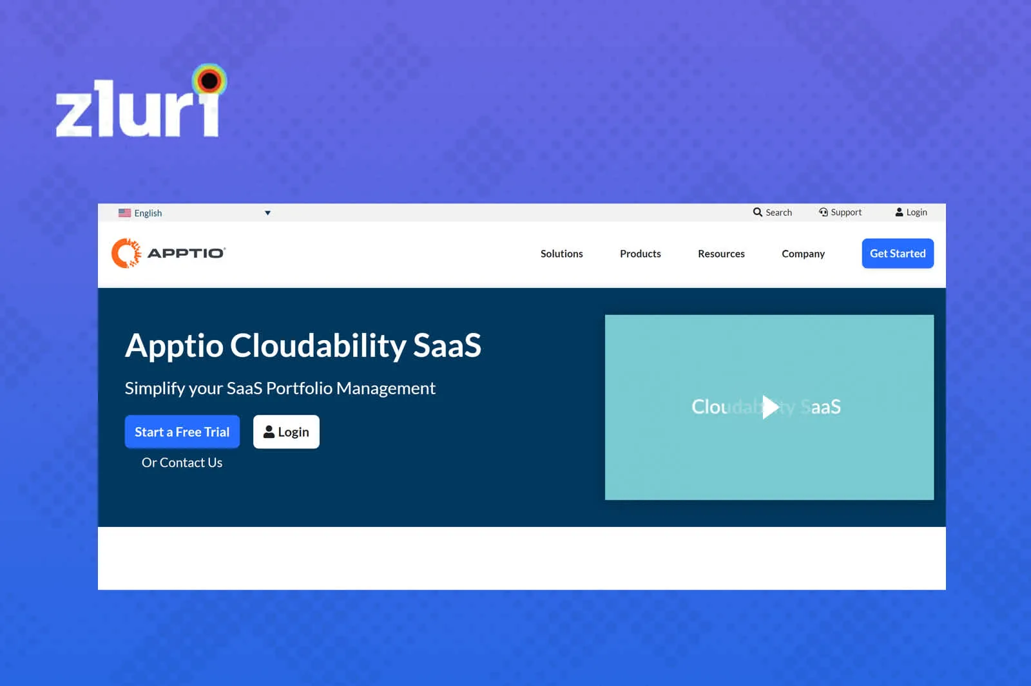This screenshot has height=686, width=1031.
Task: Click Start a Free Trial button
Action: [x=182, y=432]
